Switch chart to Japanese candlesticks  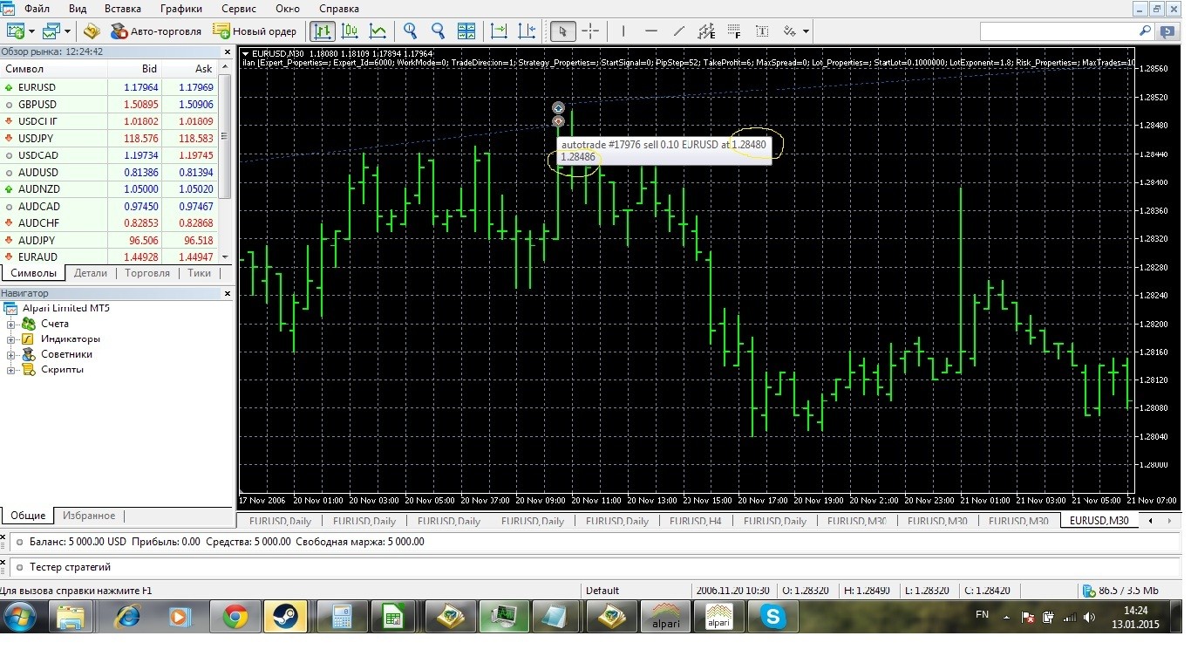(350, 31)
